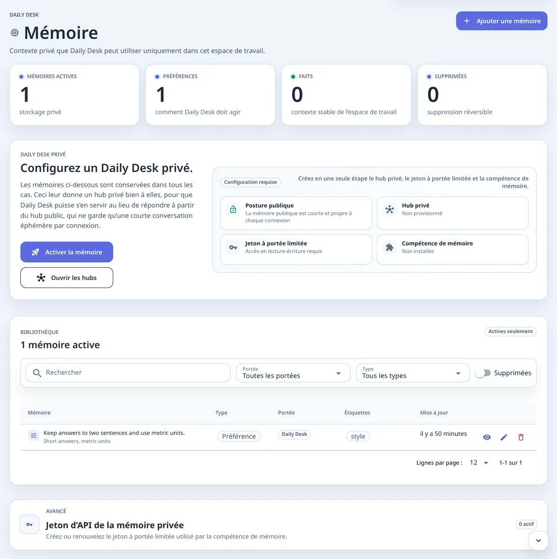This screenshot has width=557, height=559.
Task: Click the DAILY DESK breadcrumb label
Action: pyautogui.click(x=24, y=15)
